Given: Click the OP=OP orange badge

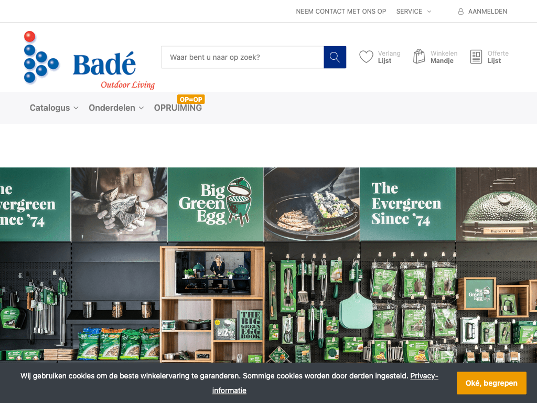Looking at the screenshot, I should click(x=191, y=99).
